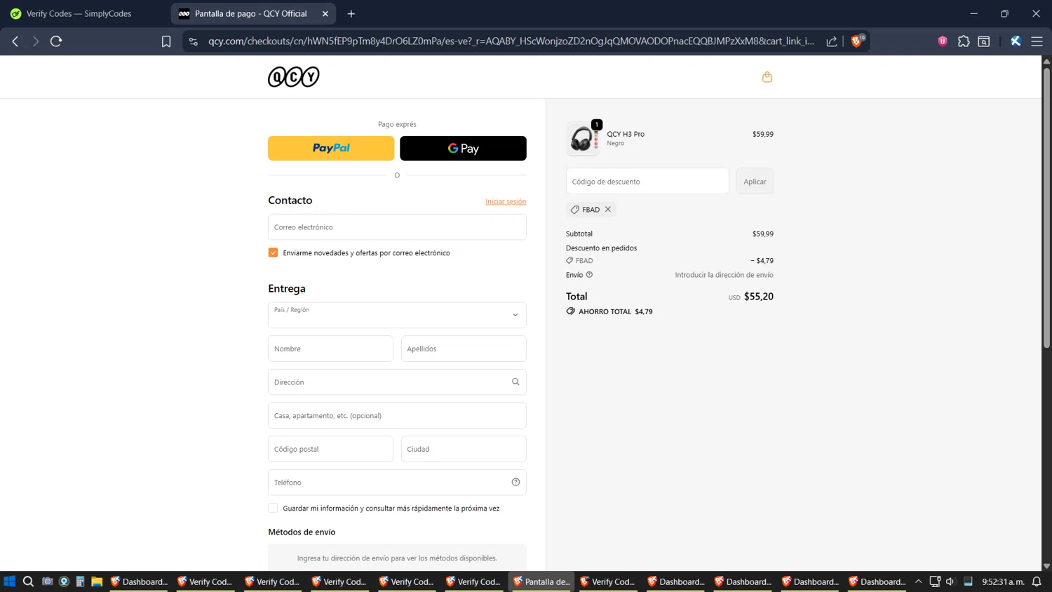
Task: Switch to Verify Codes SimplyCodes tab
Action: point(79,13)
